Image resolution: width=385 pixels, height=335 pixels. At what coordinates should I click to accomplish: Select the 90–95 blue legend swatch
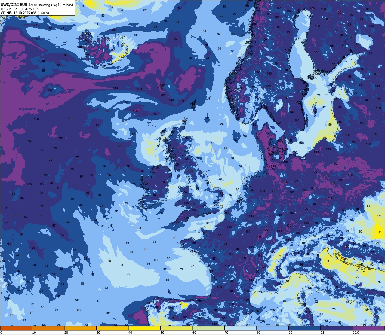click(304, 328)
